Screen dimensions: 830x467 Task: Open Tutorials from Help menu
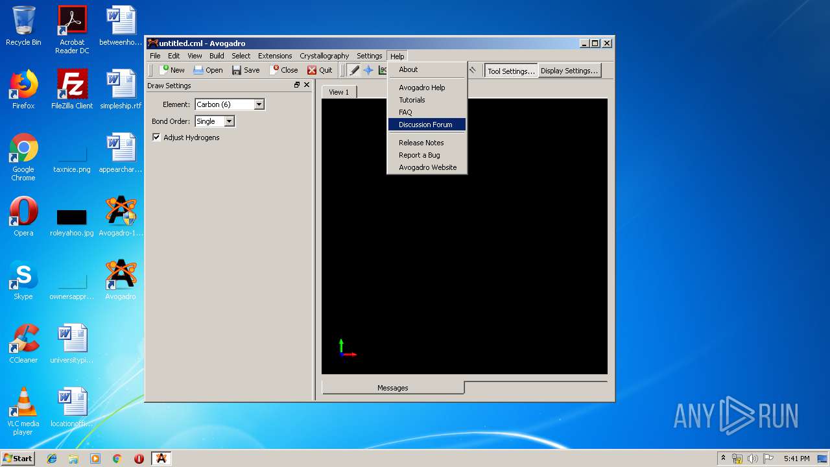tap(427, 100)
